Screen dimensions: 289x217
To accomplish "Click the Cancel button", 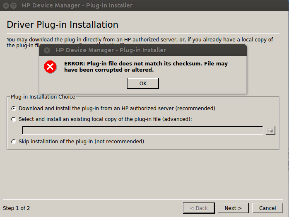I will pyautogui.click(x=267, y=208).
